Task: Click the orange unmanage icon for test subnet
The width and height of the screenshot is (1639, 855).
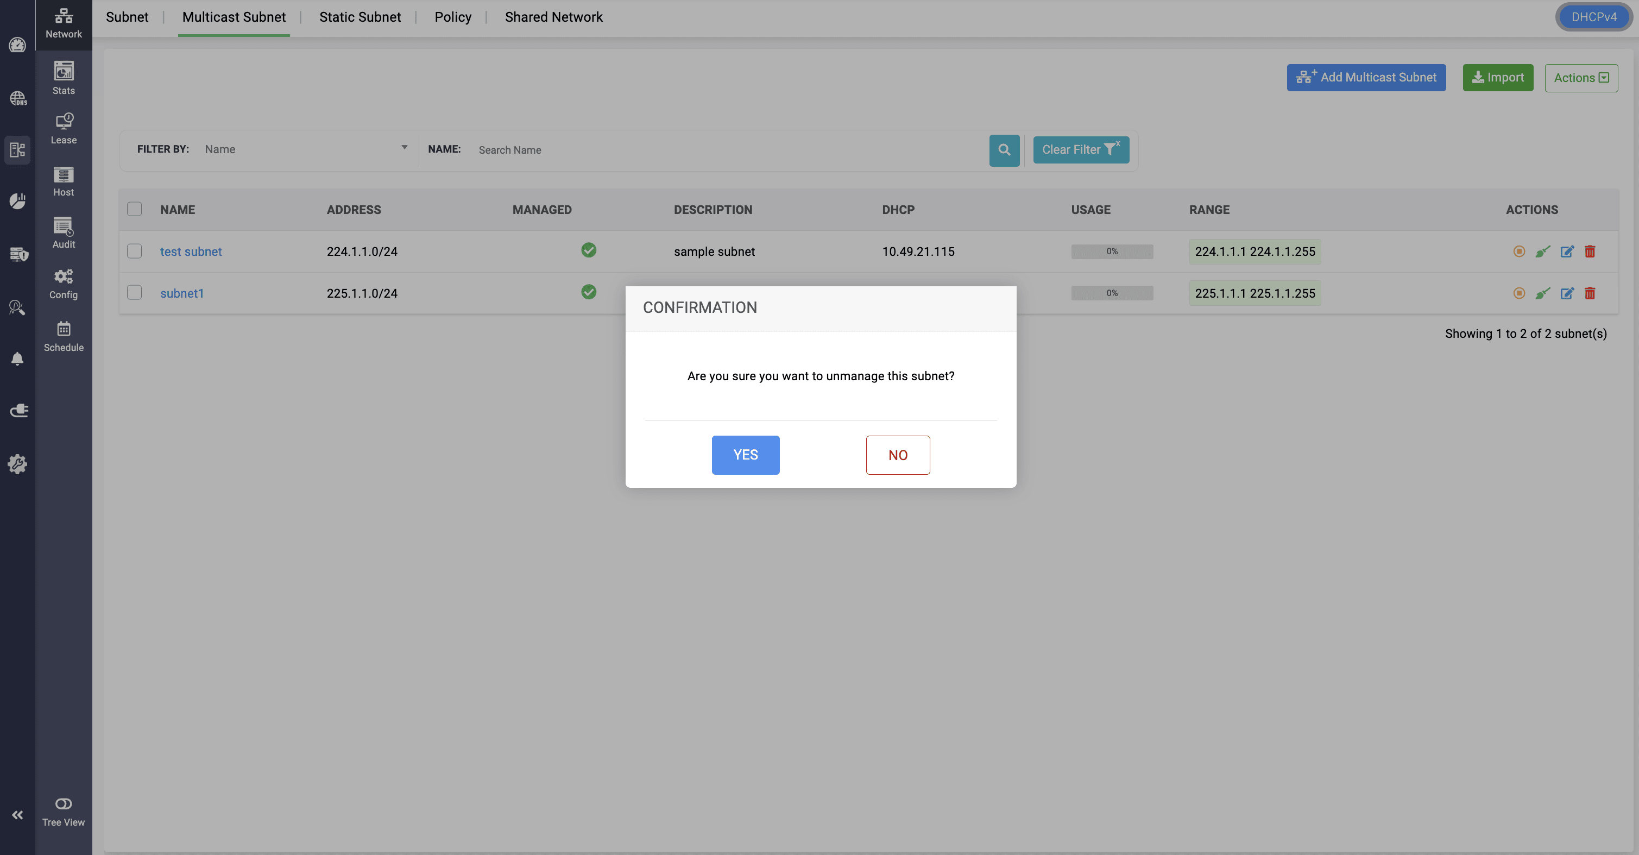Action: (1519, 252)
